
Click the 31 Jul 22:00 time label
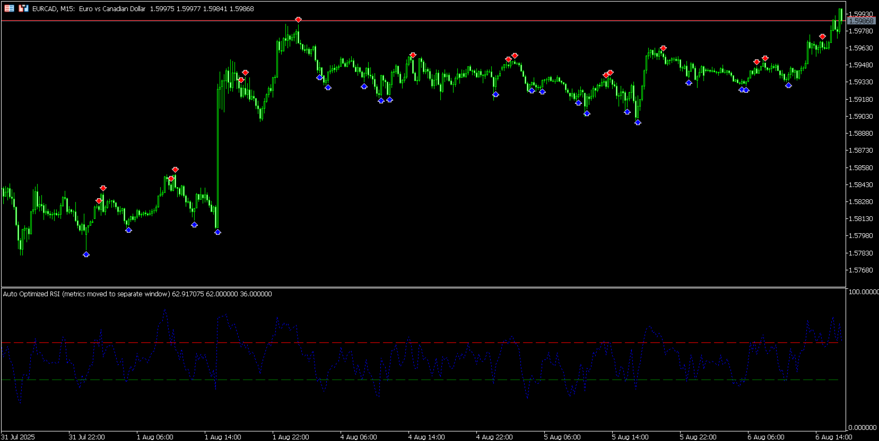tap(87, 437)
